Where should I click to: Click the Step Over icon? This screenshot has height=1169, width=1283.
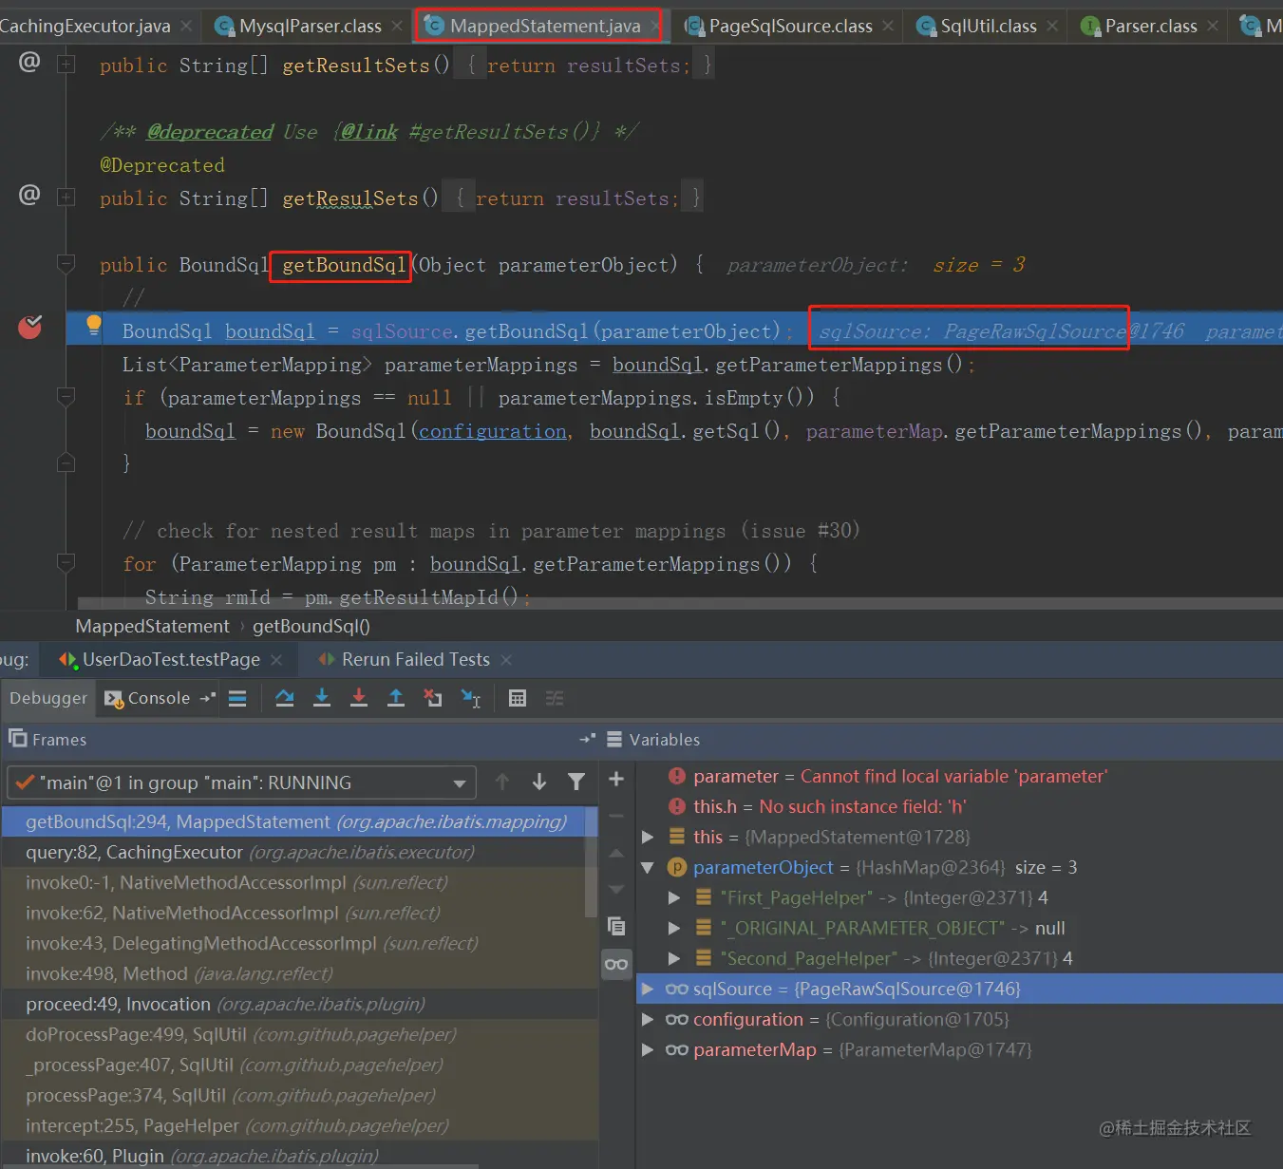(x=284, y=698)
